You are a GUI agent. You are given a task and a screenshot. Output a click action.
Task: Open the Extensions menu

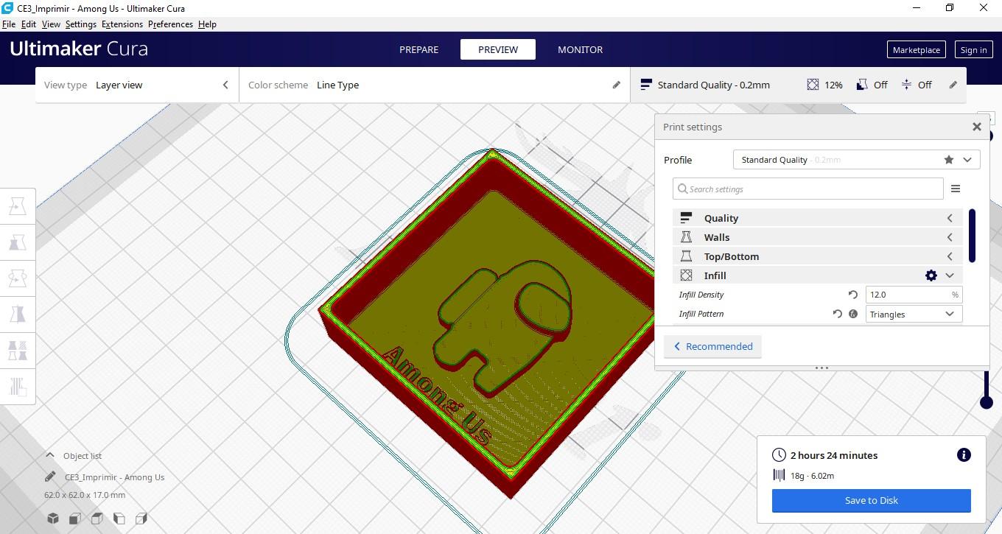point(122,24)
